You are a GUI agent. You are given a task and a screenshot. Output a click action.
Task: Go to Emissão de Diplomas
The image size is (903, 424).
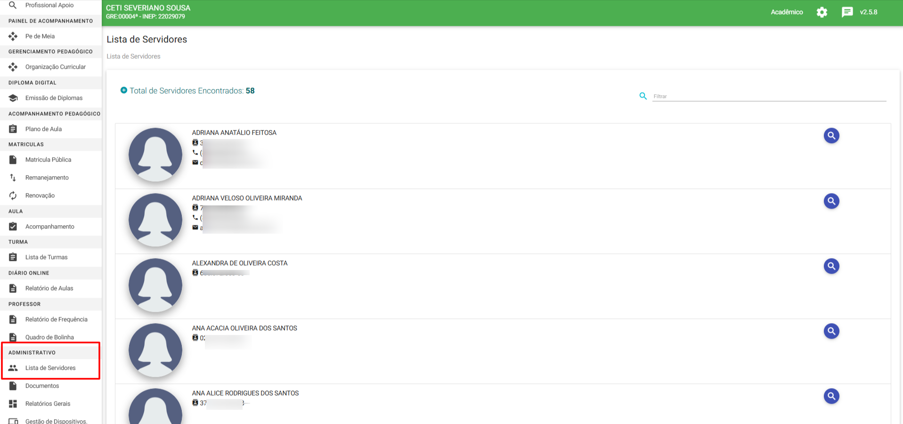point(54,98)
